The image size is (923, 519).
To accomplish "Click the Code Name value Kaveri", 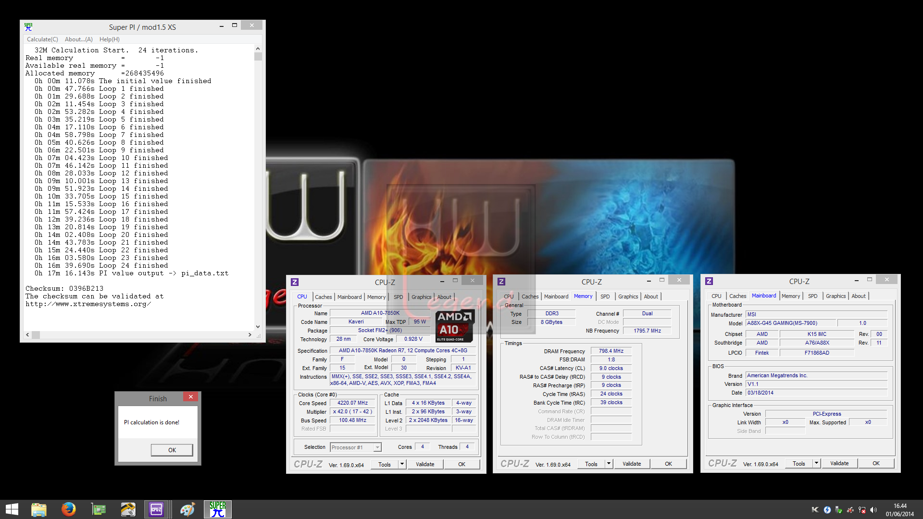I will point(356,322).
